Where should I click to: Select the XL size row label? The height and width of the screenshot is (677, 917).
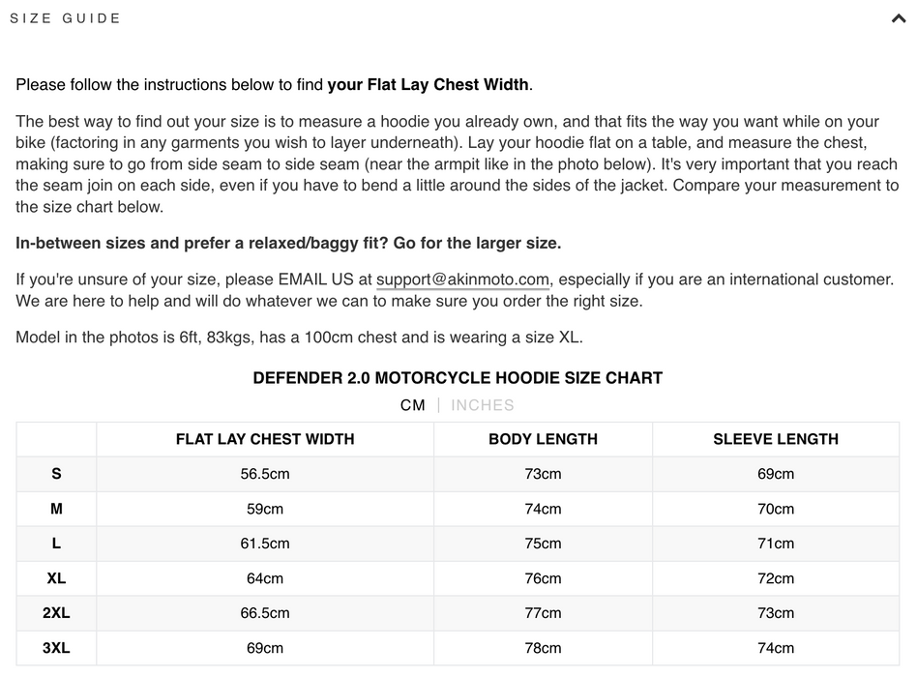(x=56, y=578)
